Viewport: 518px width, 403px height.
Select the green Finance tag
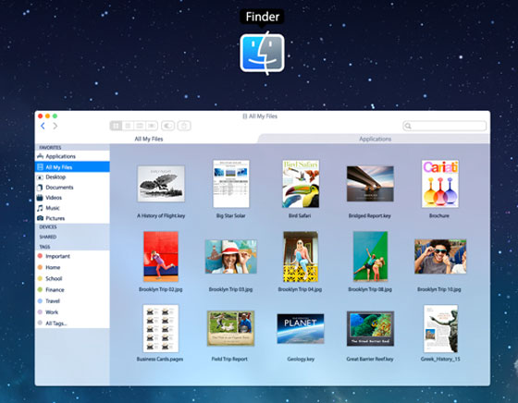[x=72, y=290]
